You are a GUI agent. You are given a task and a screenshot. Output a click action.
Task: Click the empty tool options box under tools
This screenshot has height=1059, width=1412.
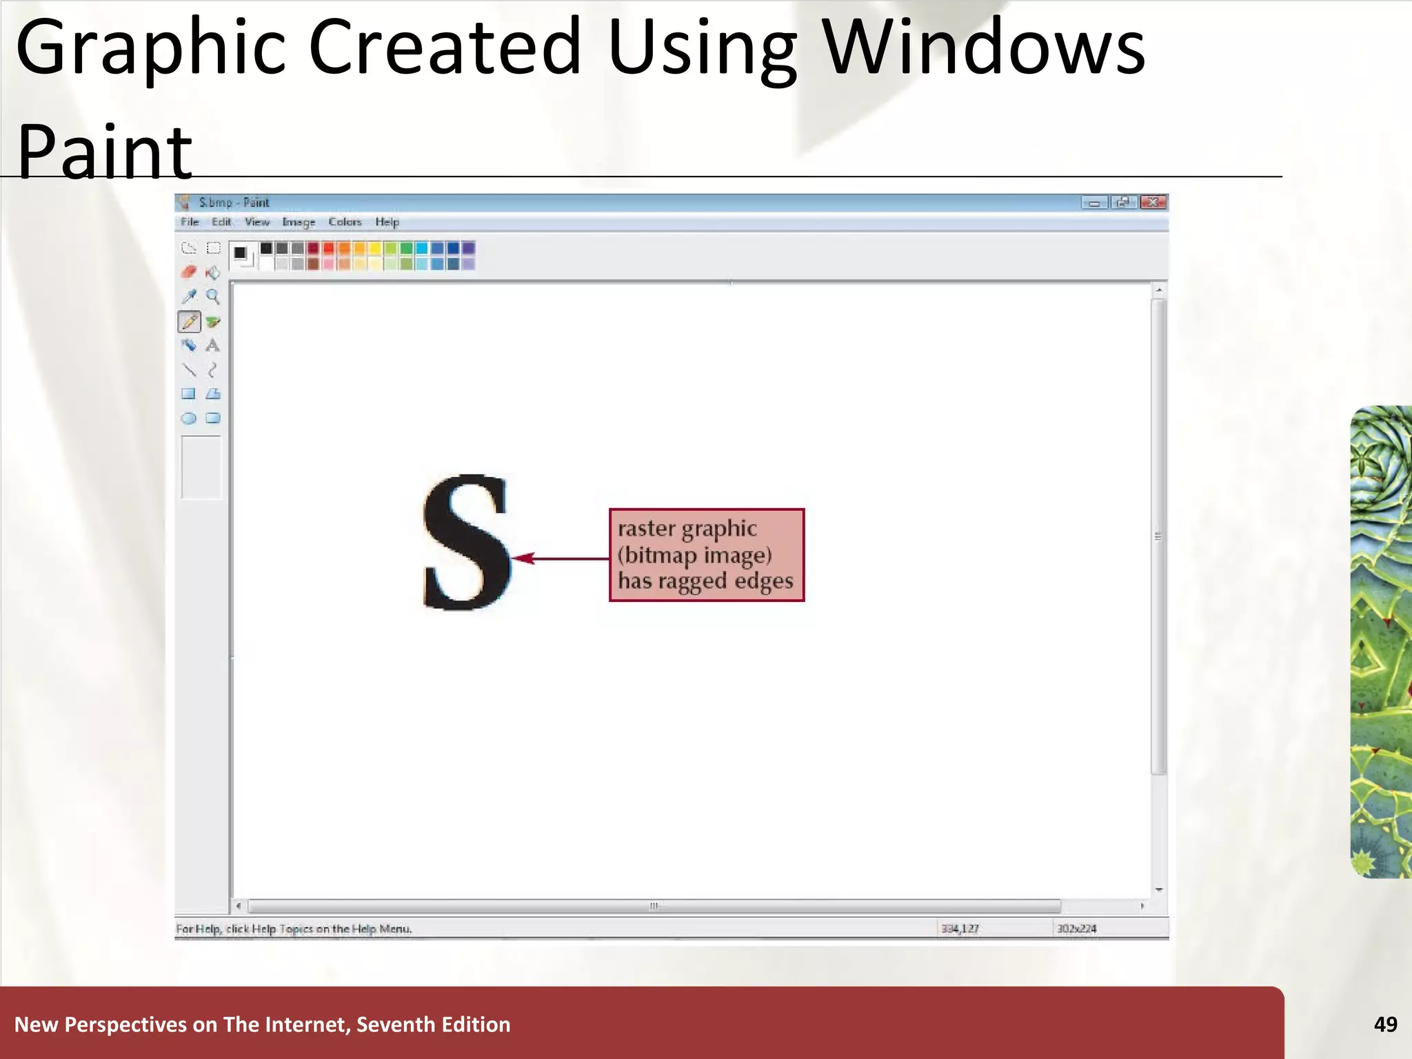(201, 467)
